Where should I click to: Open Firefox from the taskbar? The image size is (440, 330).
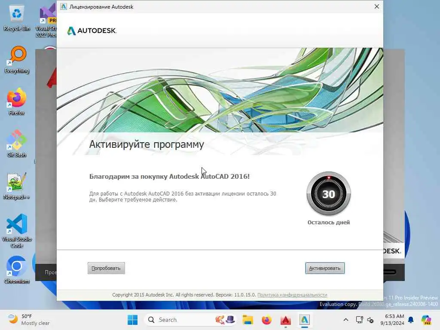pos(266,320)
